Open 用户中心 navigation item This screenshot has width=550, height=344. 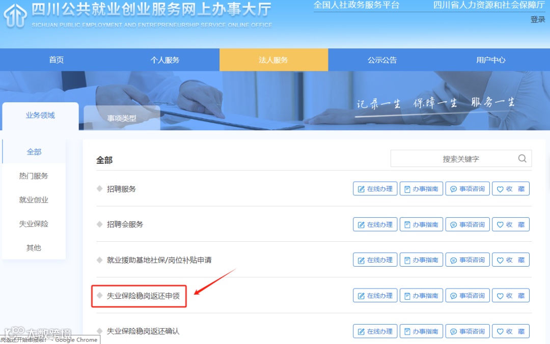click(x=491, y=60)
